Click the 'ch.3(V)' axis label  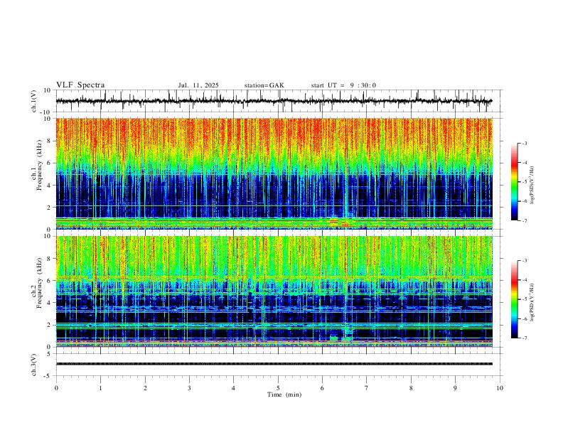click(x=34, y=365)
